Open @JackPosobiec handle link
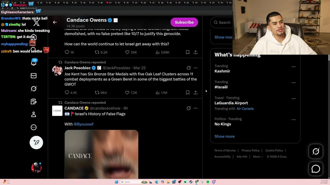 pos(117,68)
